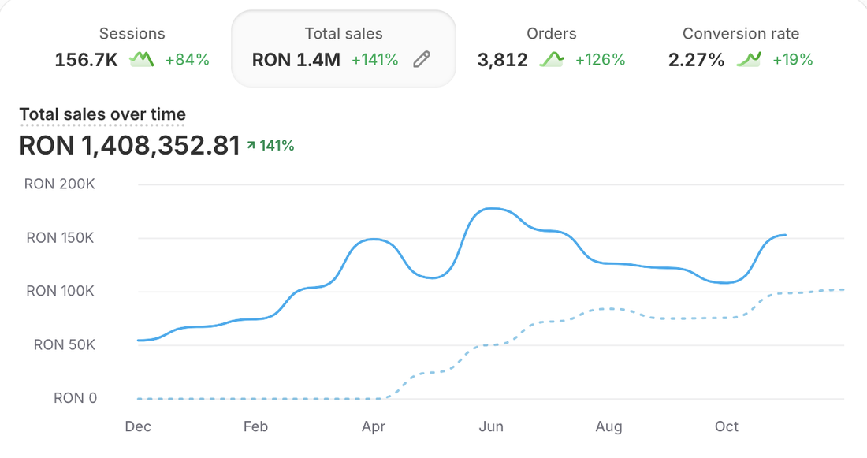Click the 2.27% conversion value
867x458 pixels.
[x=696, y=60]
